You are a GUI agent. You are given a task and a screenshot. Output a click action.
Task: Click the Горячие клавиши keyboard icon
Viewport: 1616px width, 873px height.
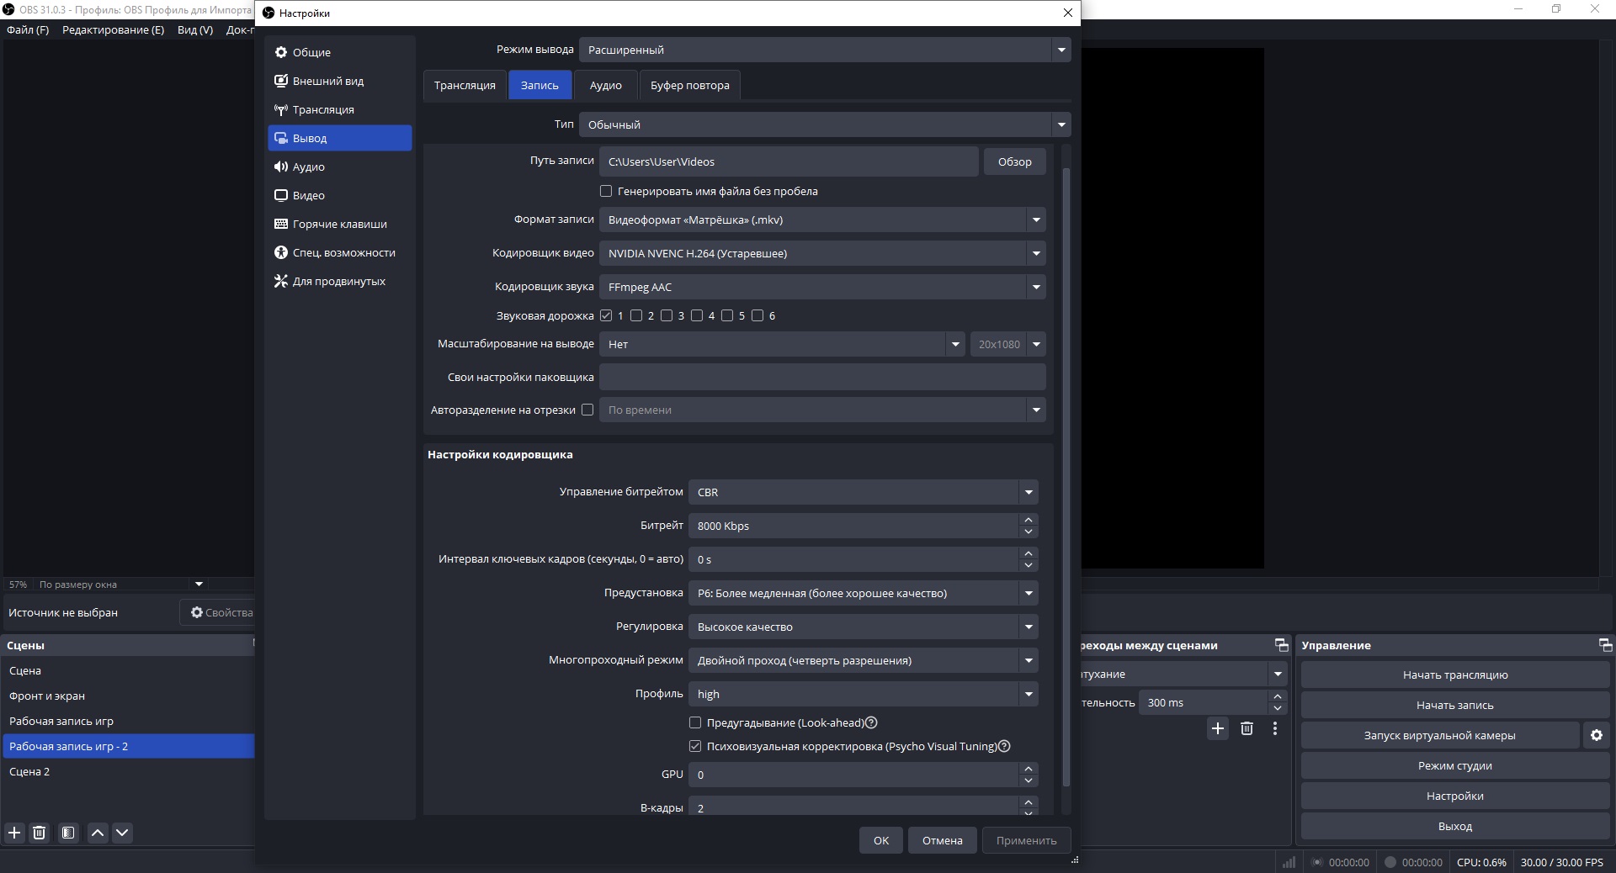[281, 224]
